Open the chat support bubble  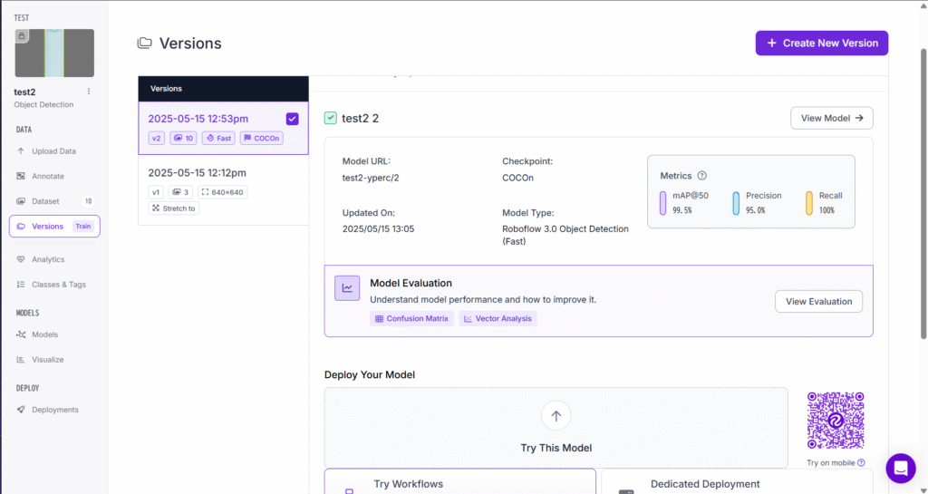(x=901, y=469)
